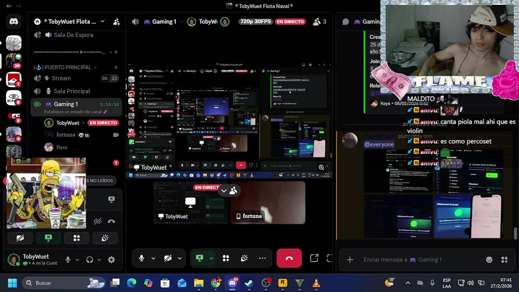
Task: Turn on camera in call controls
Action: (x=168, y=258)
